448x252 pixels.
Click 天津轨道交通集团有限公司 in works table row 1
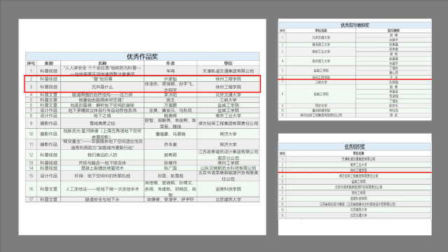[x=228, y=71]
